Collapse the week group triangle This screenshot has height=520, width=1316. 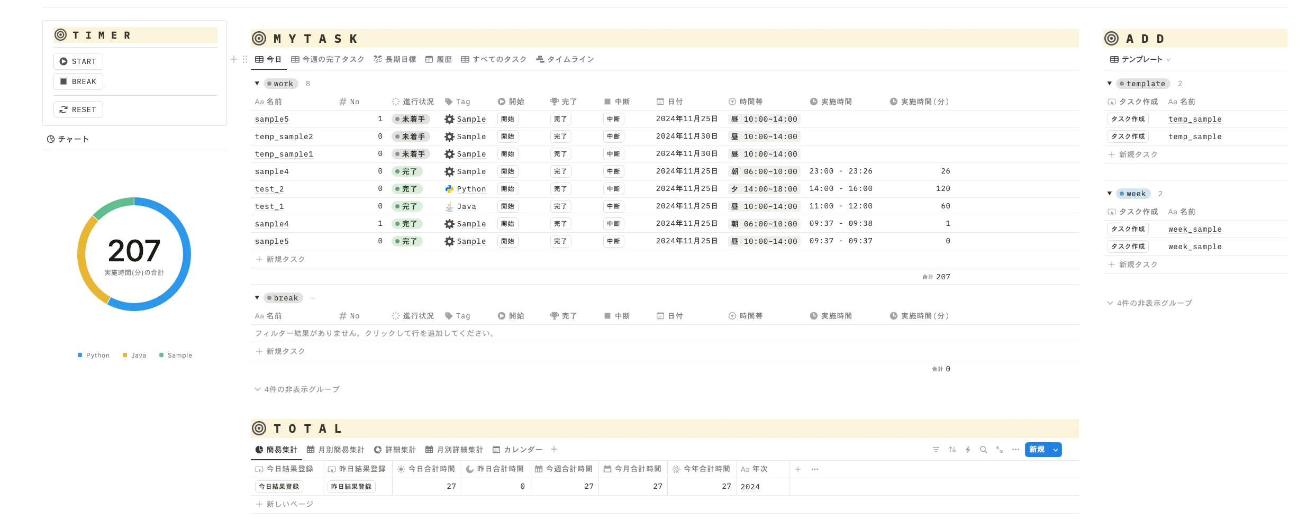(1110, 194)
